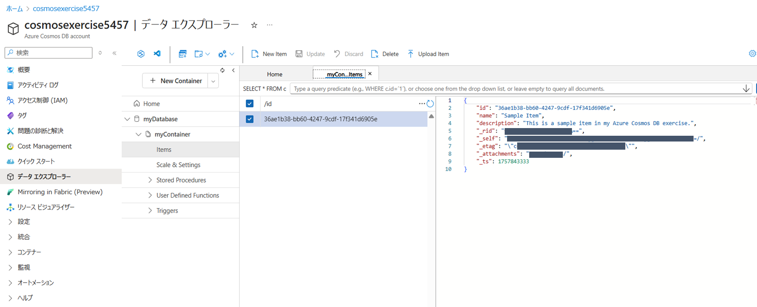Open クイック スタート page
Screen dimensions: 757x307
[x=36, y=162]
